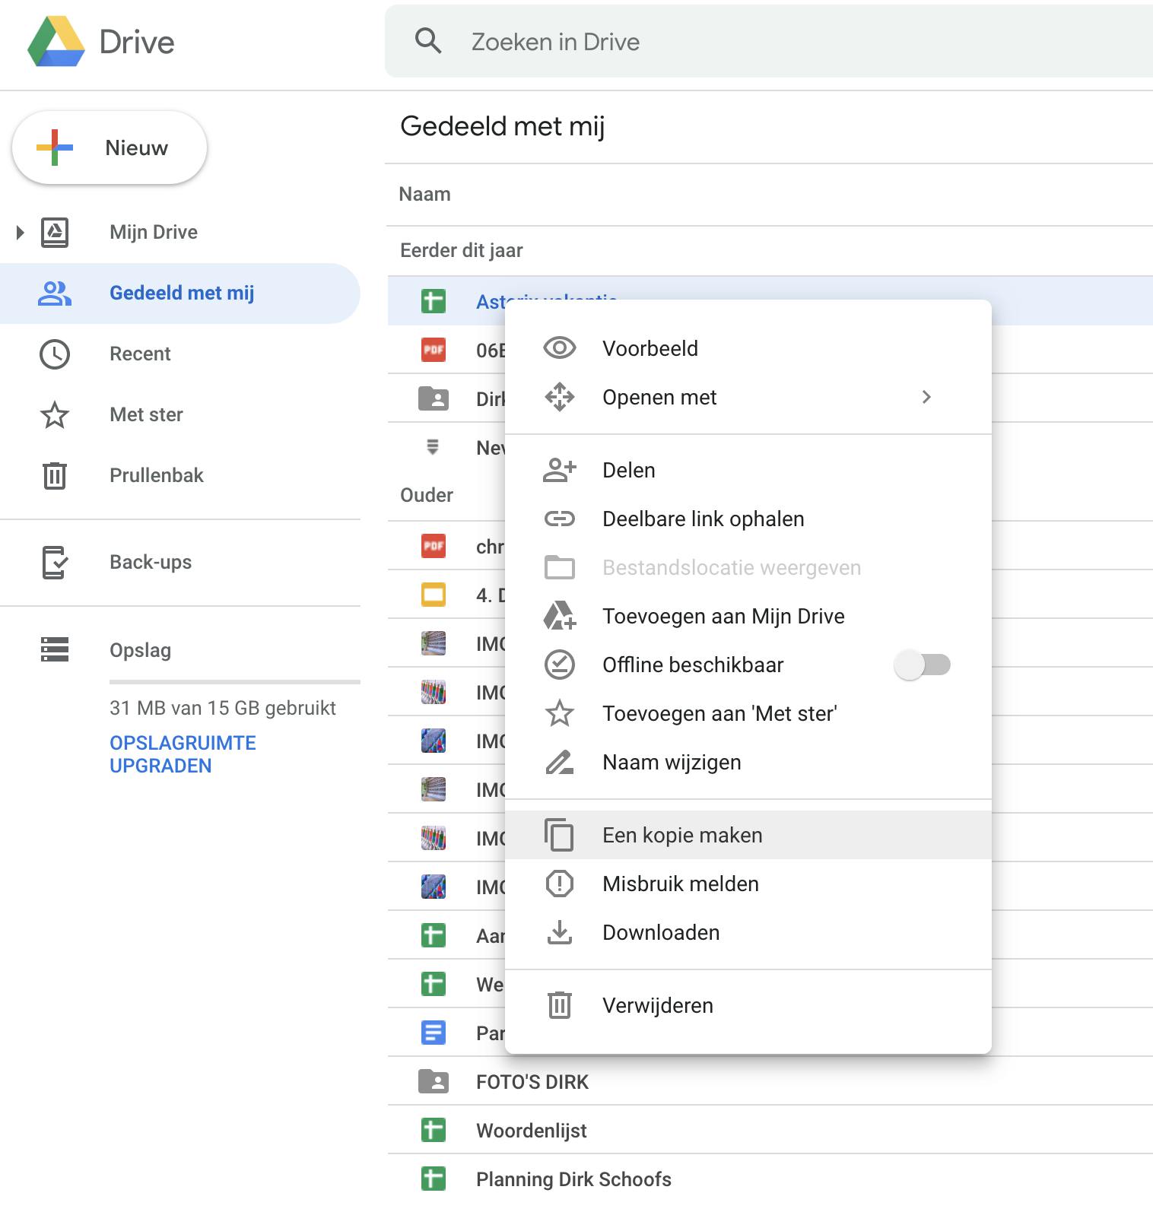Click the Downloaden arrow icon

[x=560, y=932]
